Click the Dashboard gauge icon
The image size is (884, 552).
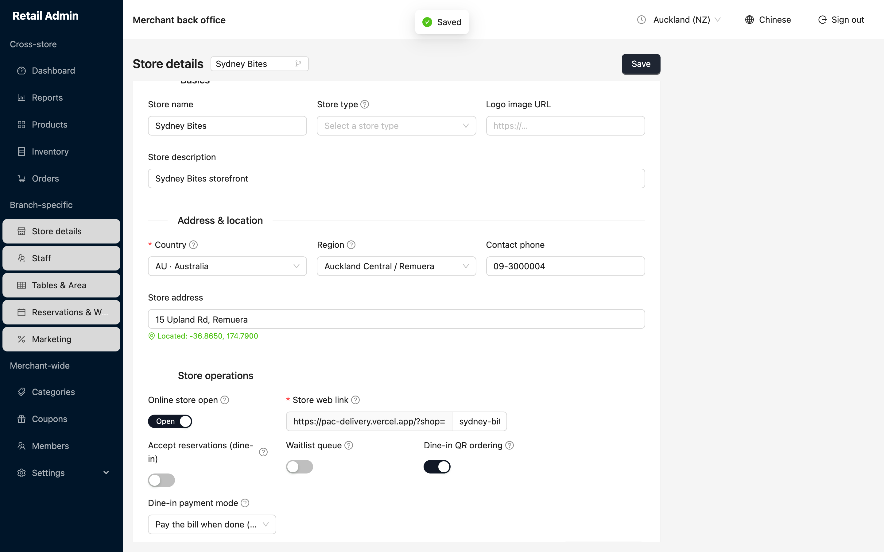click(21, 71)
